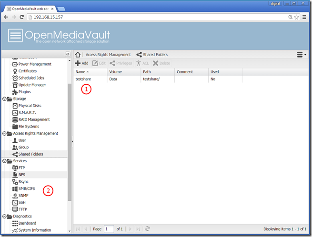The image size is (312, 237).
Task: Click Access Rights Management breadcrumb
Action: (108, 55)
